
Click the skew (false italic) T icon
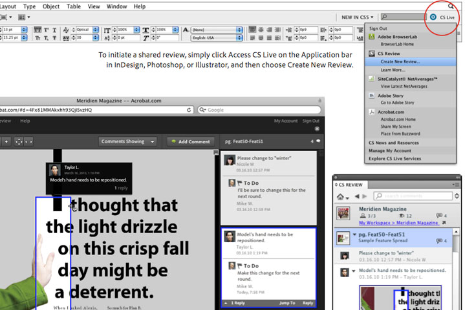coord(146,38)
